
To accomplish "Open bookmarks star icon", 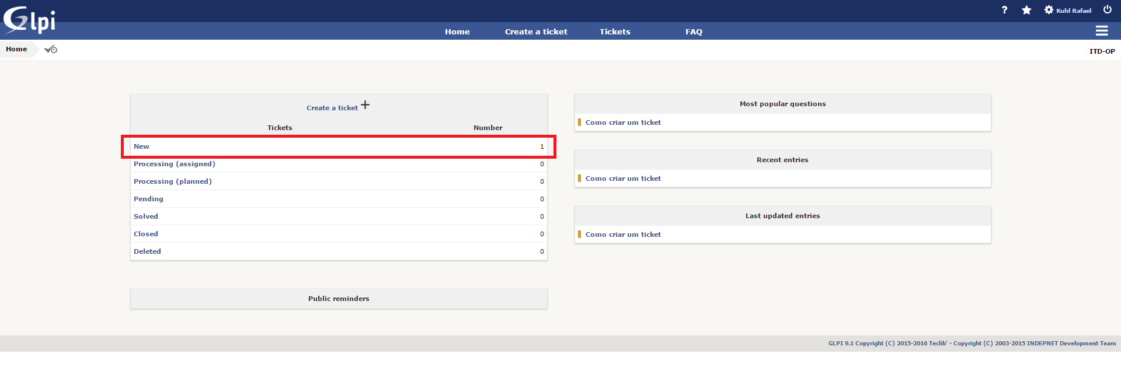I will coord(1026,10).
